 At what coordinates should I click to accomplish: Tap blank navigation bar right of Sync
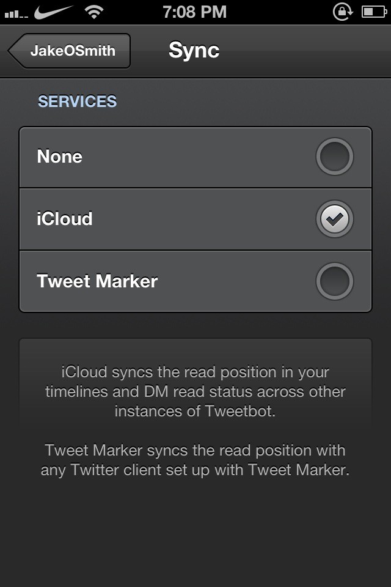pyautogui.click(x=305, y=51)
